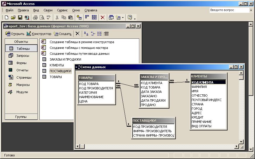
Task: Select Страницы in objects pane
Action: 20,77
